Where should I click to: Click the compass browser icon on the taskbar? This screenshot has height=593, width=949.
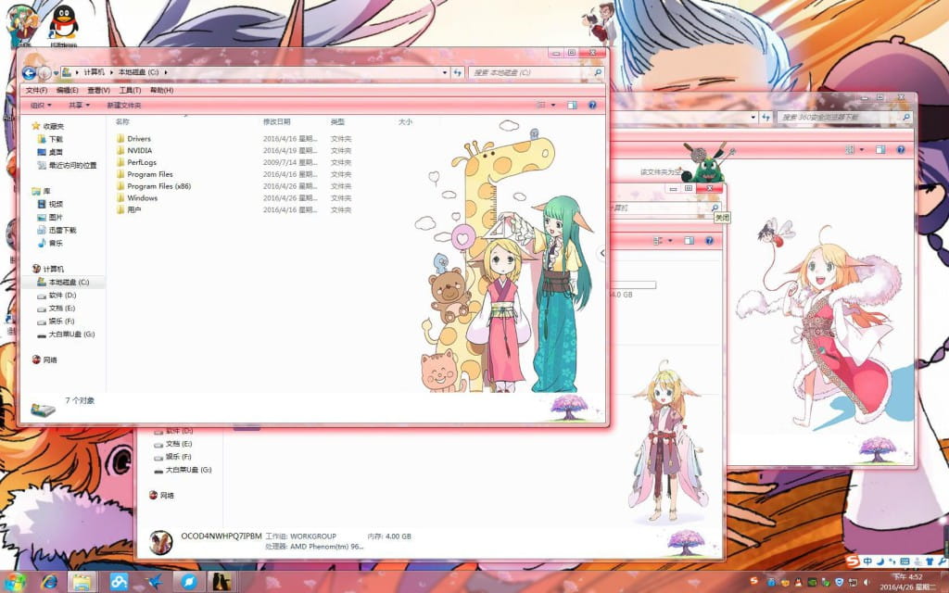tap(188, 582)
